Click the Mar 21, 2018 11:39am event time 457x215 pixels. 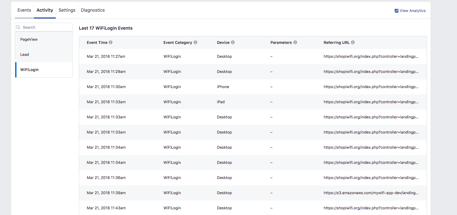pos(106,193)
